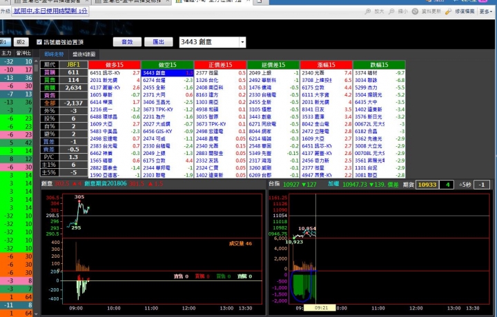Screen dimensions: 497x317
Task: Select the -11 8 signal row
Action: point(16,305)
